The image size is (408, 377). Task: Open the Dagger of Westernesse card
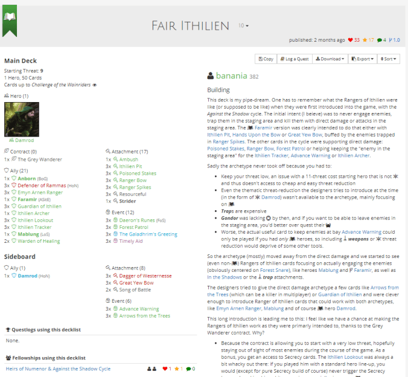145,276
